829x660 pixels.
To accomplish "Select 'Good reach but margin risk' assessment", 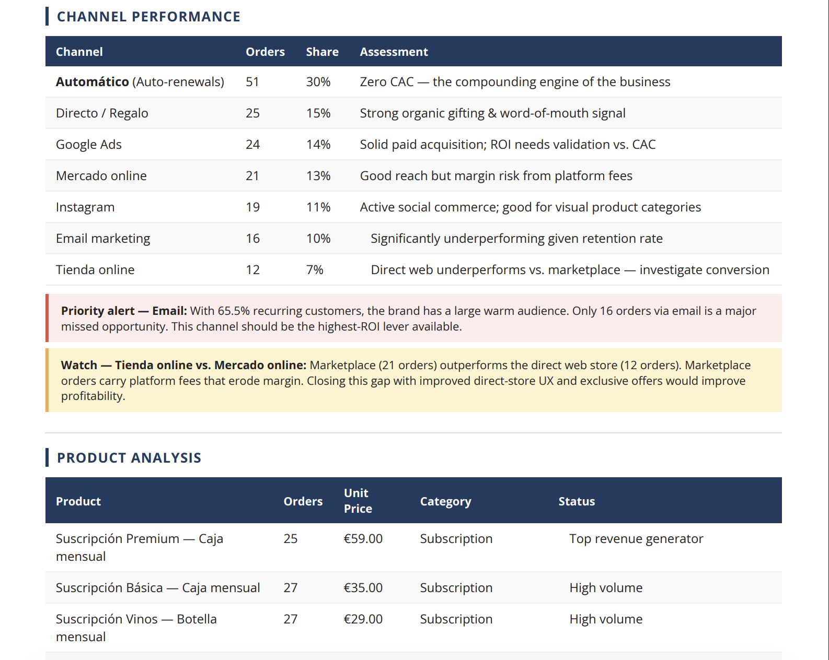I will [x=496, y=176].
